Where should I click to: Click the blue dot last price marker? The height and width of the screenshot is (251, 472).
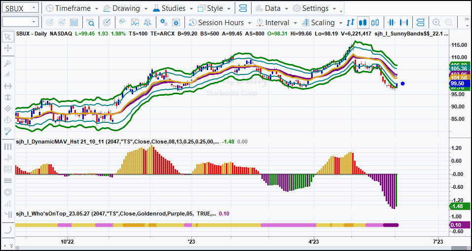point(403,84)
